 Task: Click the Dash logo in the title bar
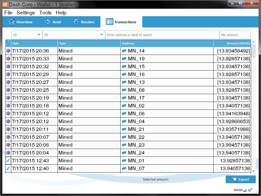click(5, 4)
